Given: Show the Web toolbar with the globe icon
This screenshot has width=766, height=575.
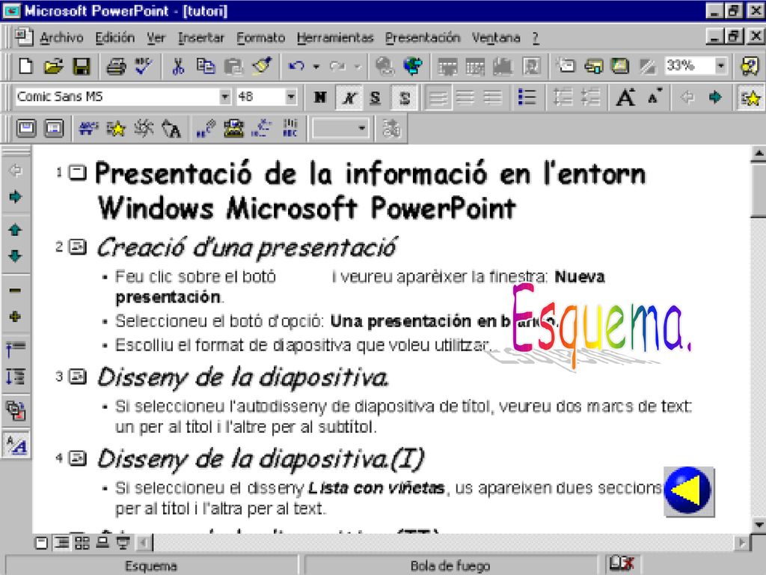Looking at the screenshot, I should tap(413, 66).
